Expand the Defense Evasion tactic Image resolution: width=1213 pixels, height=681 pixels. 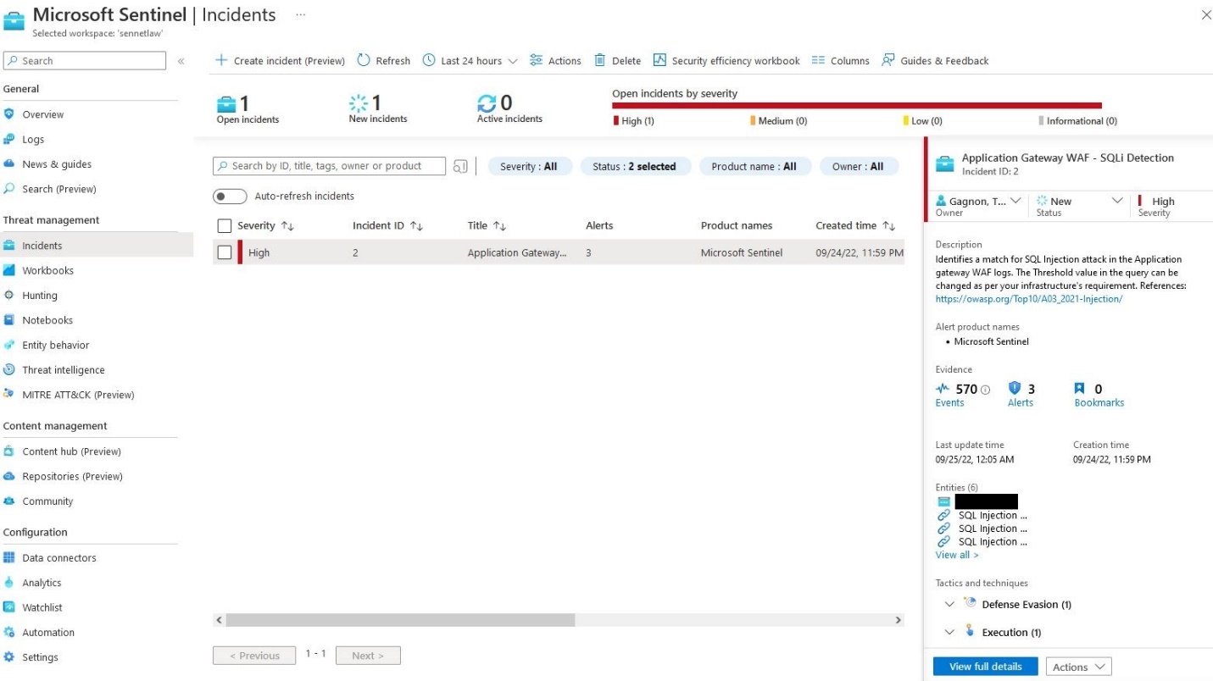[x=949, y=605]
